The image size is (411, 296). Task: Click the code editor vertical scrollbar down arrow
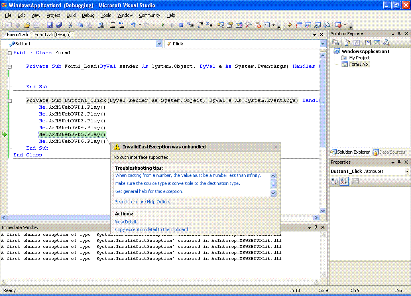click(323, 211)
